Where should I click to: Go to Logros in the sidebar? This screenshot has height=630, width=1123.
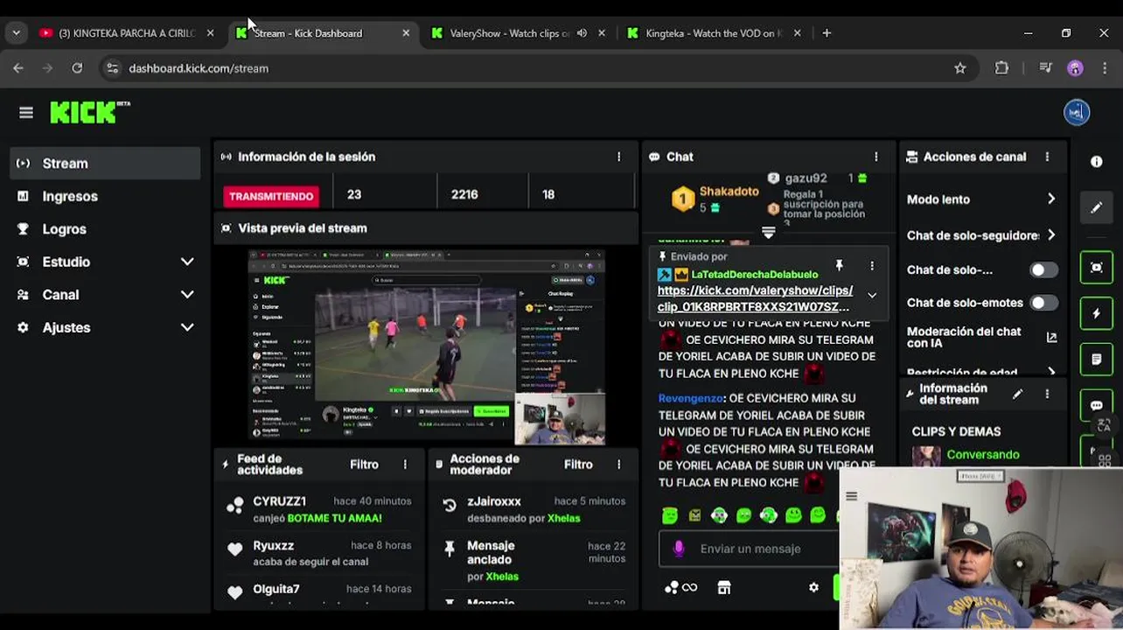pos(105,229)
